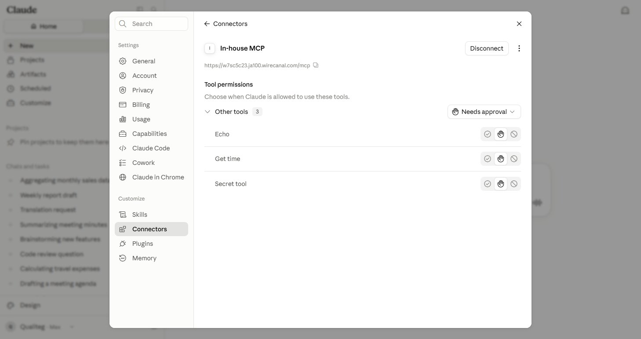
Task: Set Get time tool to always allow
Action: point(487,159)
